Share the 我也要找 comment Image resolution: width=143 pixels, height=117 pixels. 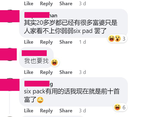pos(66,72)
